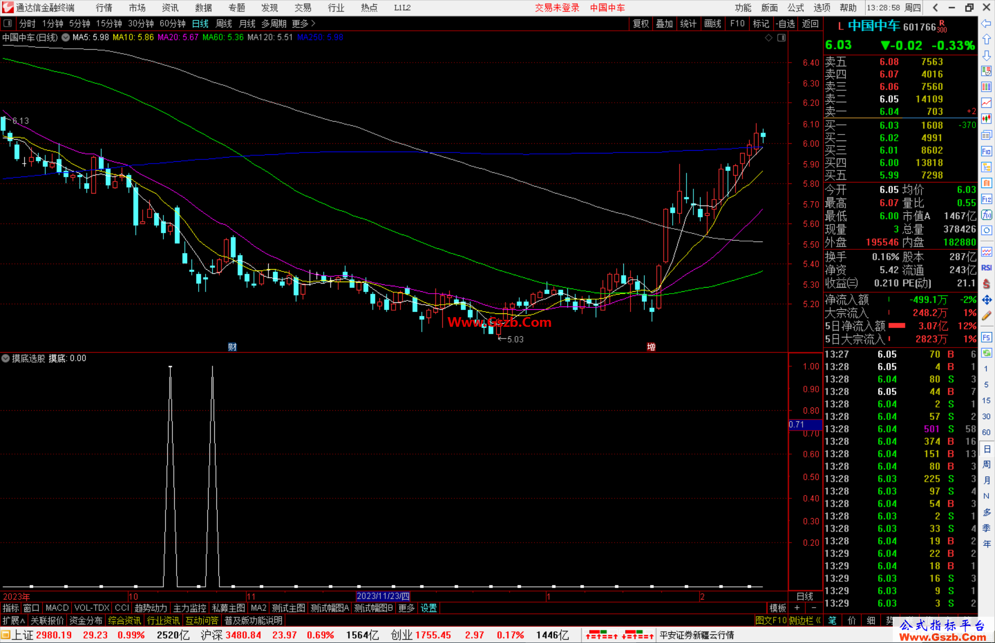
Task: Click the 返回 button
Action: pos(810,24)
